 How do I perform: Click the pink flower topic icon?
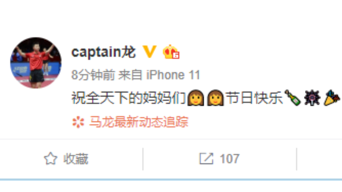pos(78,122)
